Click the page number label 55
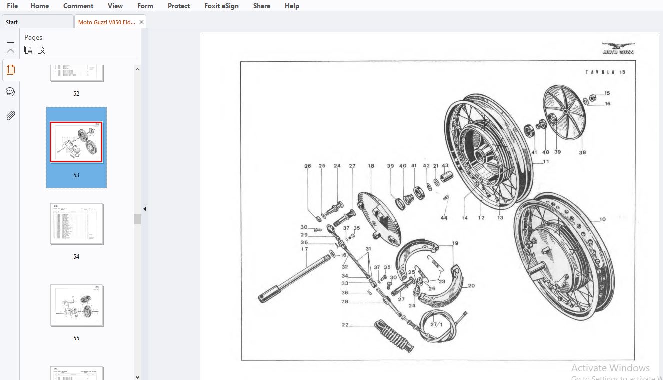Viewport: 663px width, 380px height. click(x=76, y=338)
